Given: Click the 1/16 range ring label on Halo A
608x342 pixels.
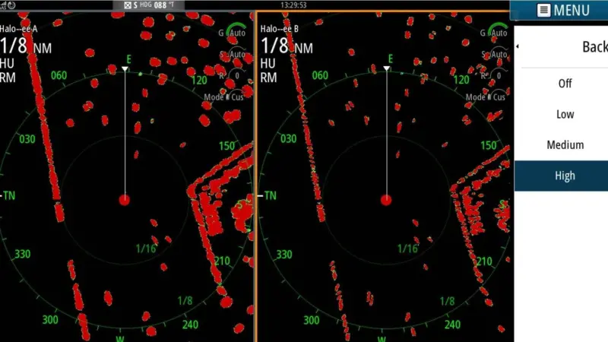Looking at the screenshot, I should coord(146,249).
